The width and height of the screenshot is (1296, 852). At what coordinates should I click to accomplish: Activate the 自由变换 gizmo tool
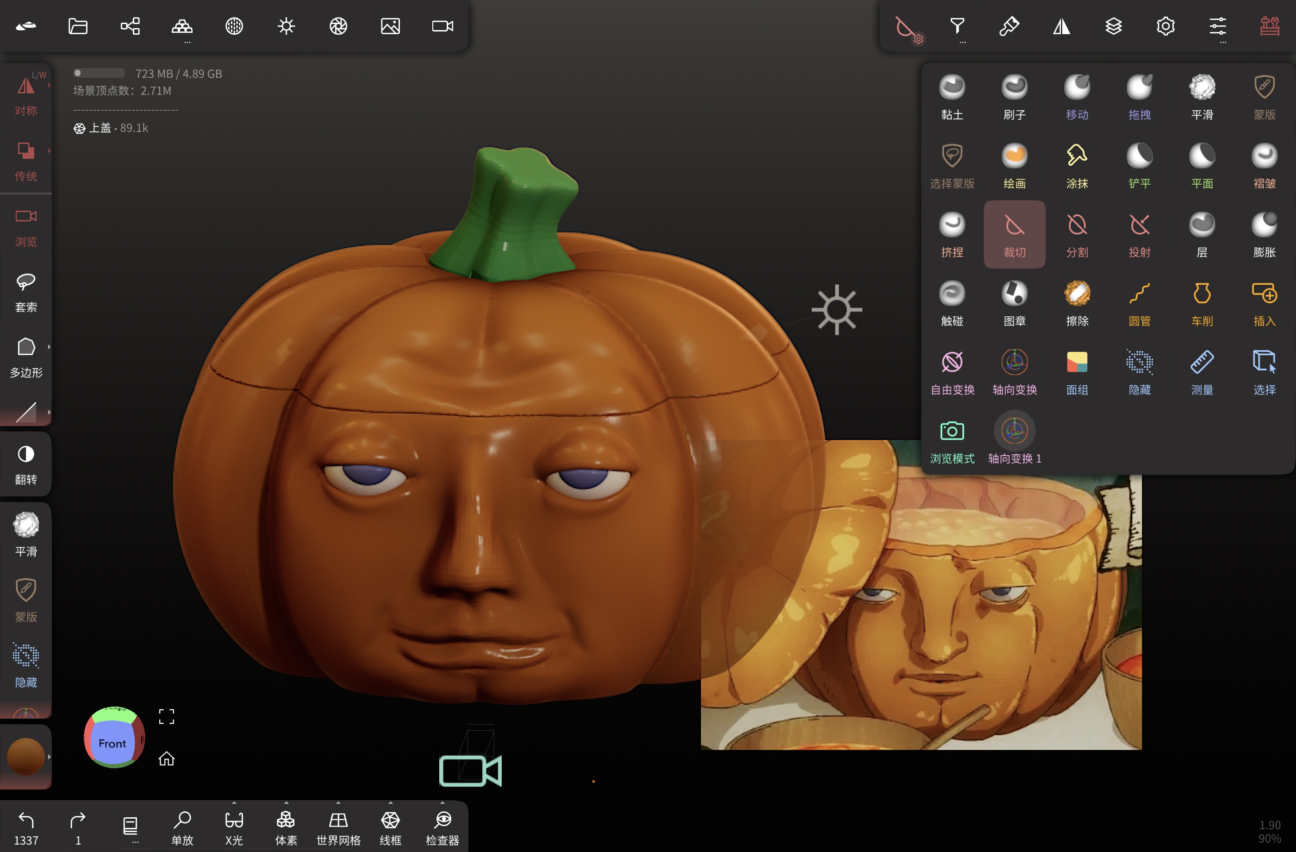coord(952,372)
